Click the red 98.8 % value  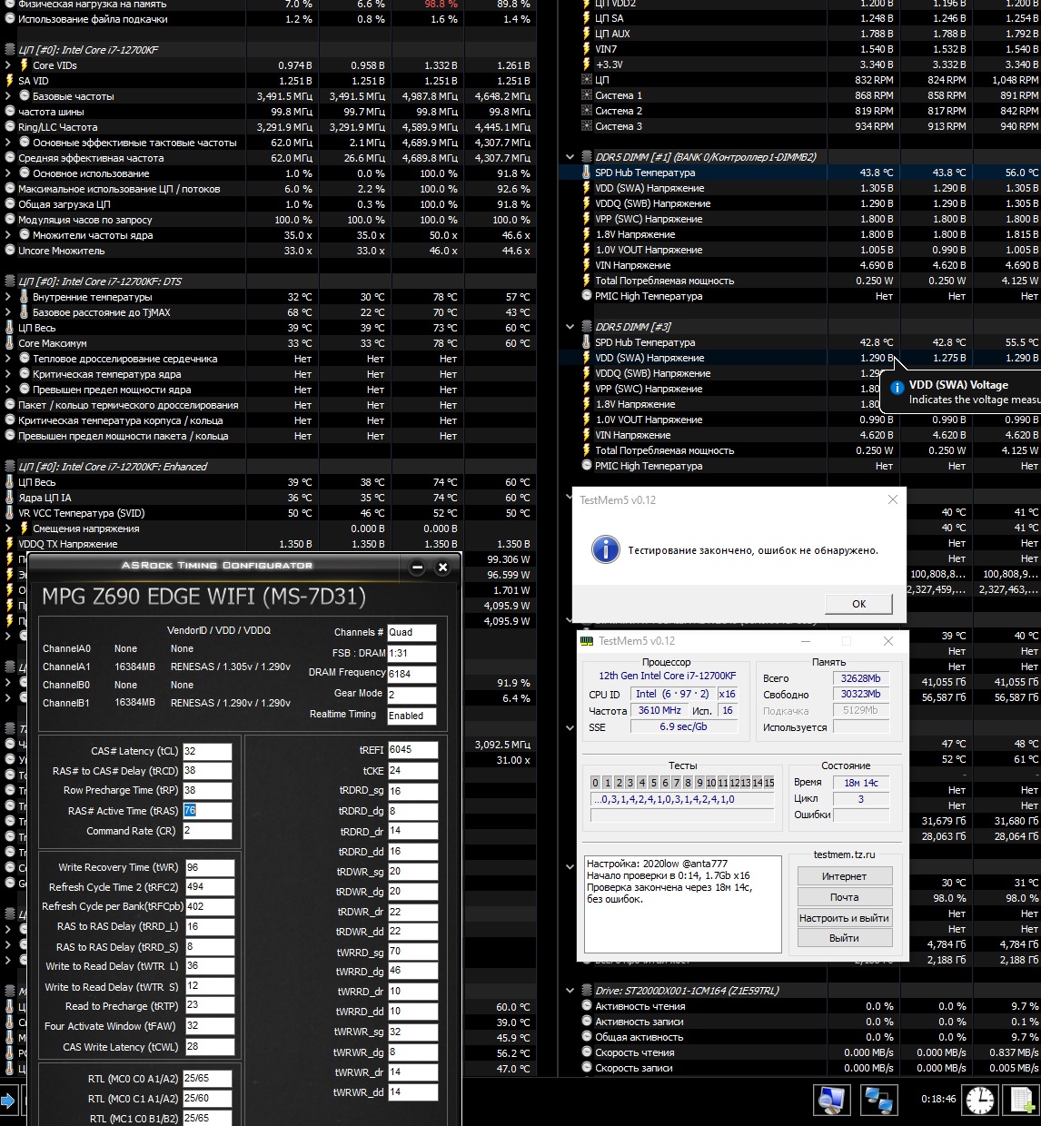[441, 5]
